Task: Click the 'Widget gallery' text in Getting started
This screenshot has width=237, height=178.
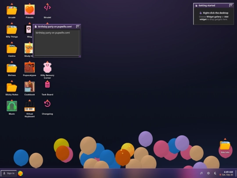Action: pos(214,17)
